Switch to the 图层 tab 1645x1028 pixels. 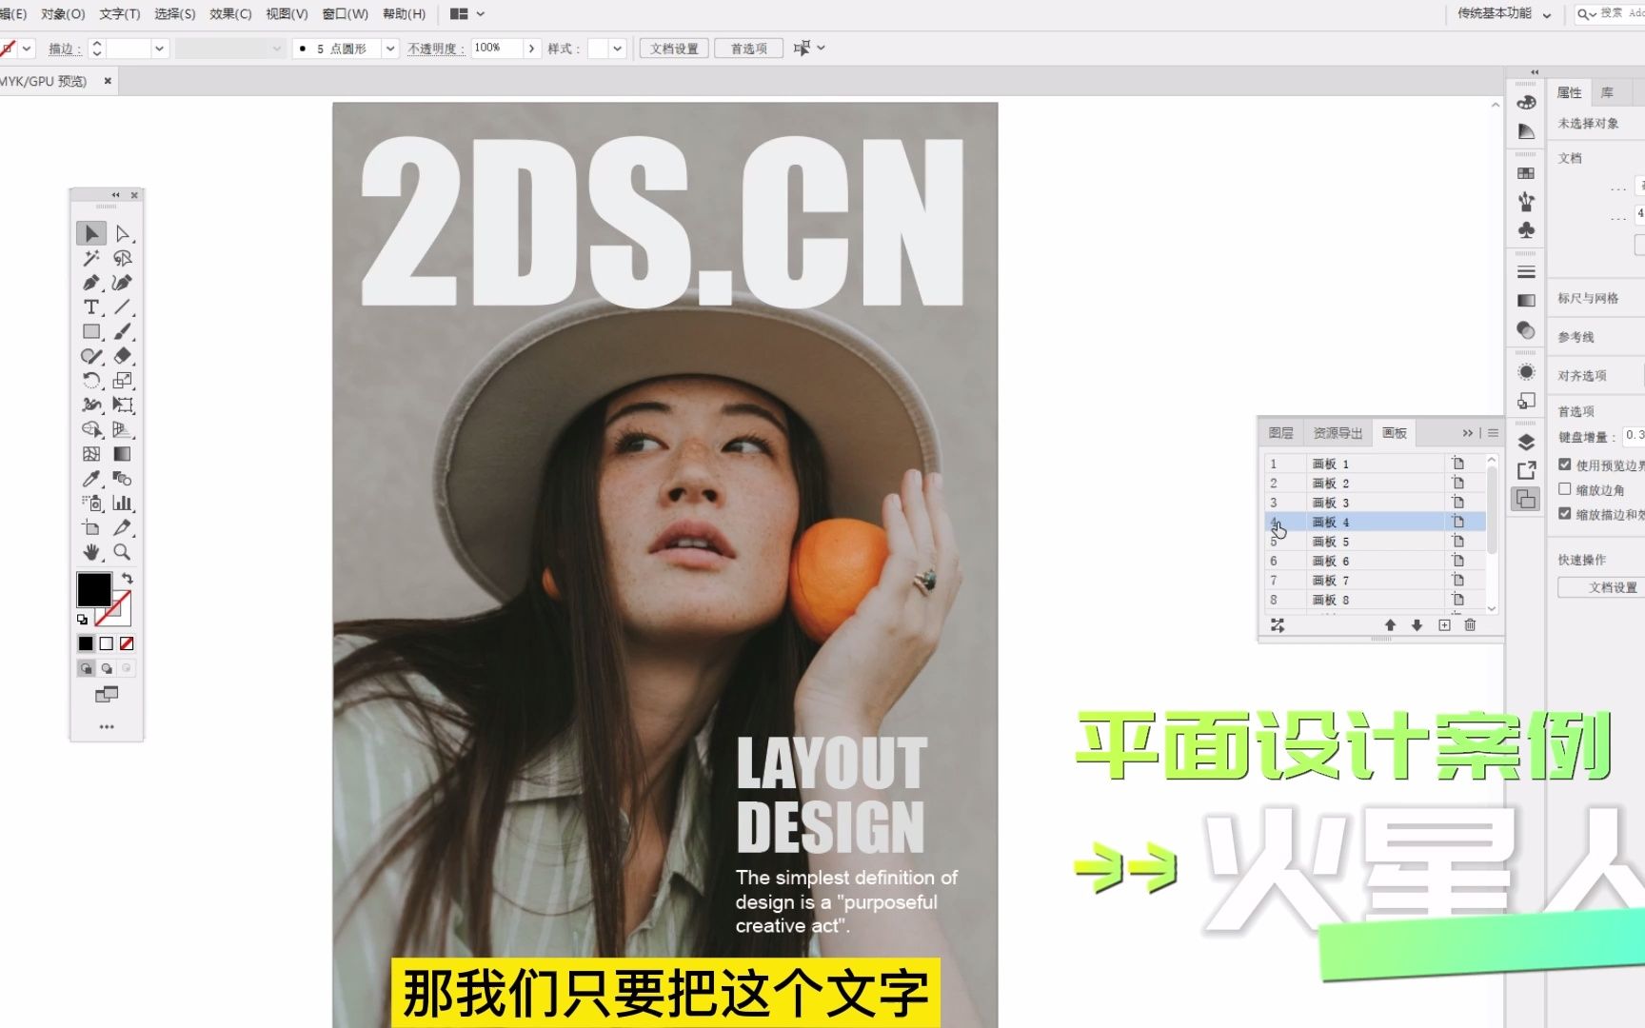[1280, 433]
